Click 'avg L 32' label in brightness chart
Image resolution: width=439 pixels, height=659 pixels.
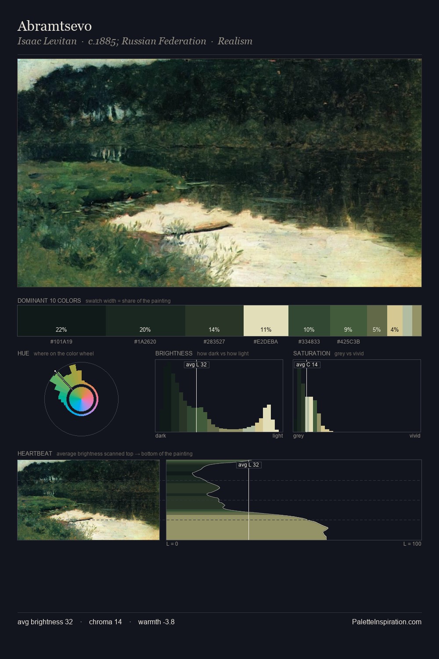pyautogui.click(x=196, y=365)
